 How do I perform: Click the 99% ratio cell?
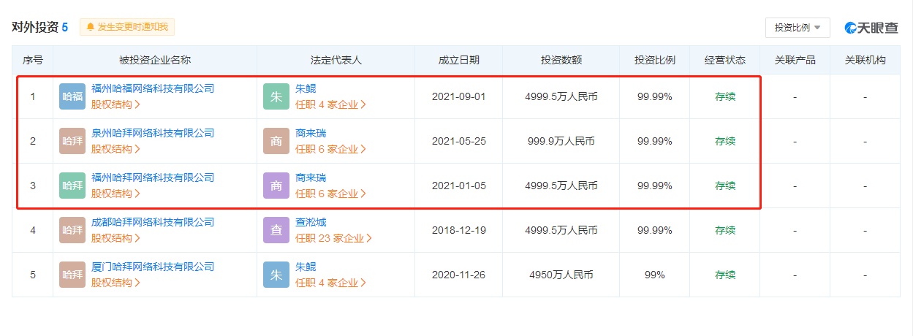click(655, 275)
